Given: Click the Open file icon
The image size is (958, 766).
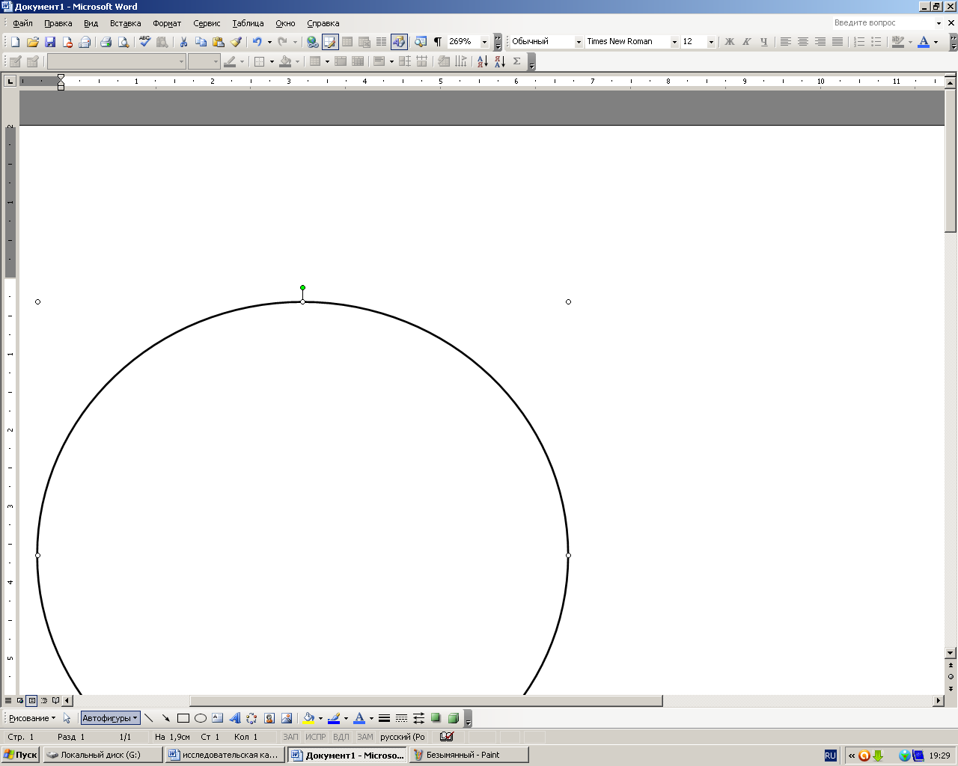Looking at the screenshot, I should [32, 42].
